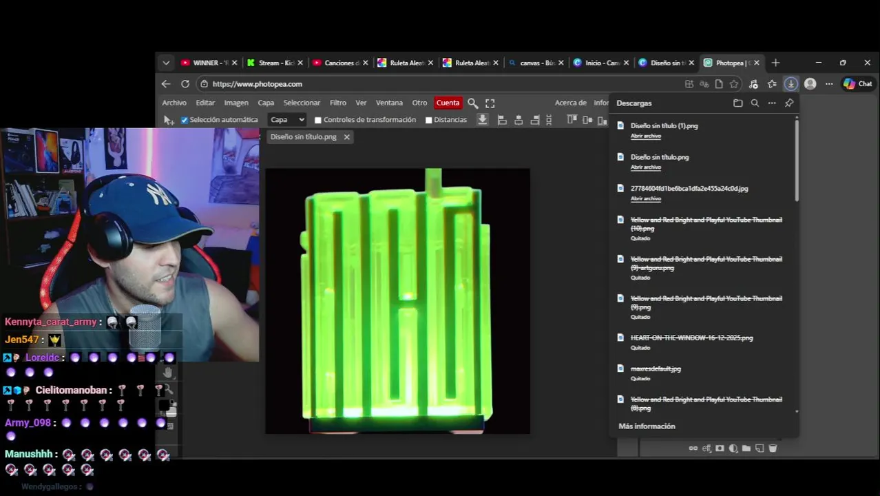The height and width of the screenshot is (496, 880).
Task: Select the Hand tool in left toolbar
Action: click(x=169, y=373)
